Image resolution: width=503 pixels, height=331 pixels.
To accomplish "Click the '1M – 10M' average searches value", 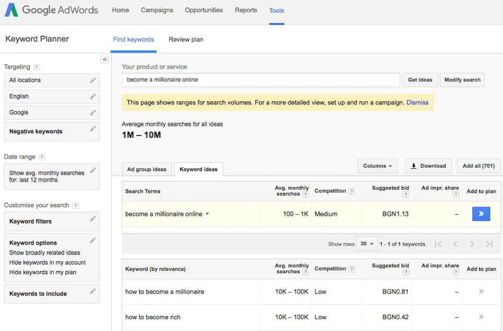I will [x=141, y=135].
